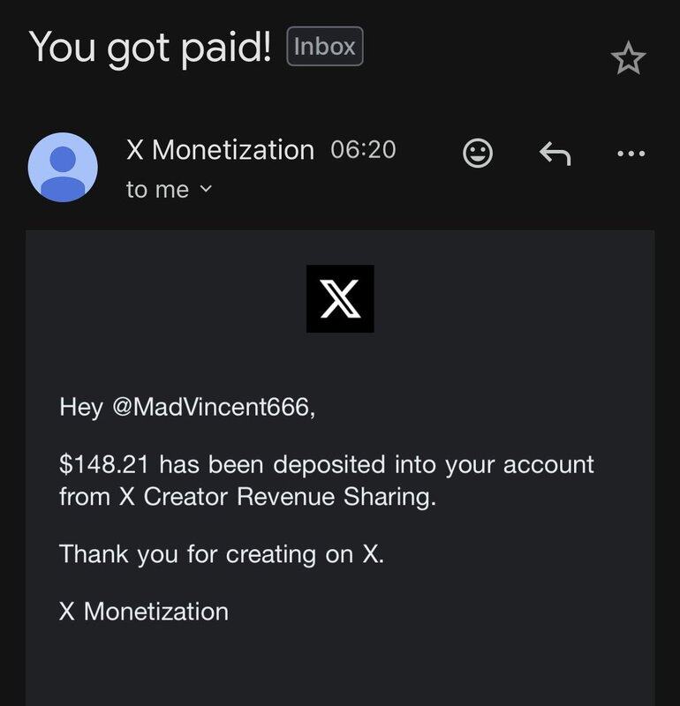Image resolution: width=680 pixels, height=706 pixels.
Task: Reply to X Monetization with the arrow
Action: click(x=555, y=154)
